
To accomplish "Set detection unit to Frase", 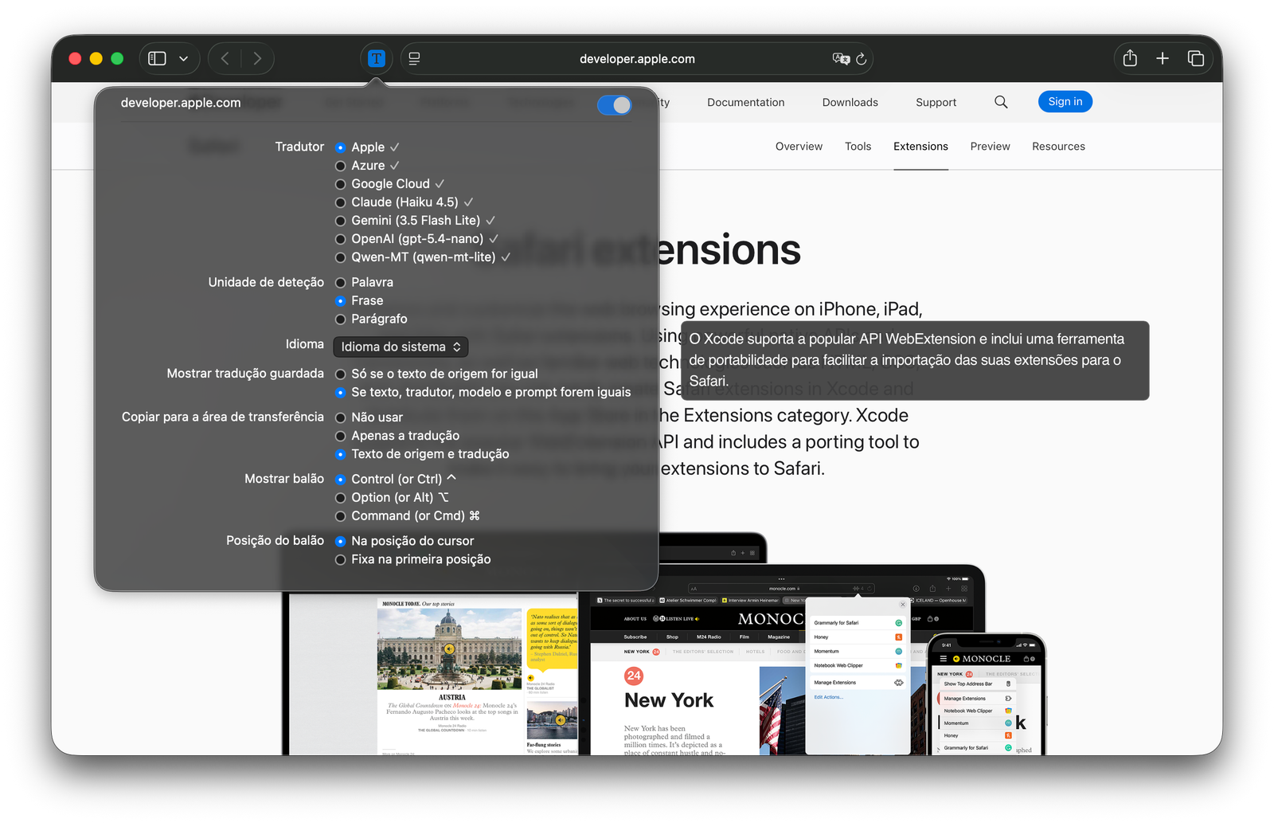I will (x=341, y=301).
